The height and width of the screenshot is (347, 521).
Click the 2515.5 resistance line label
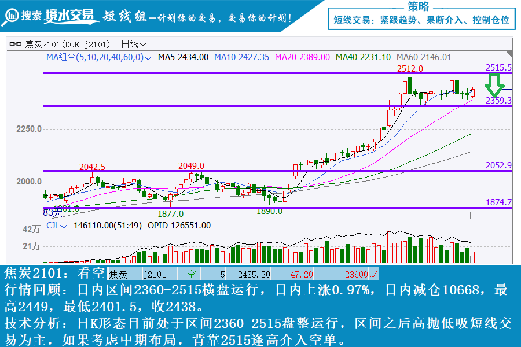[x=498, y=68]
